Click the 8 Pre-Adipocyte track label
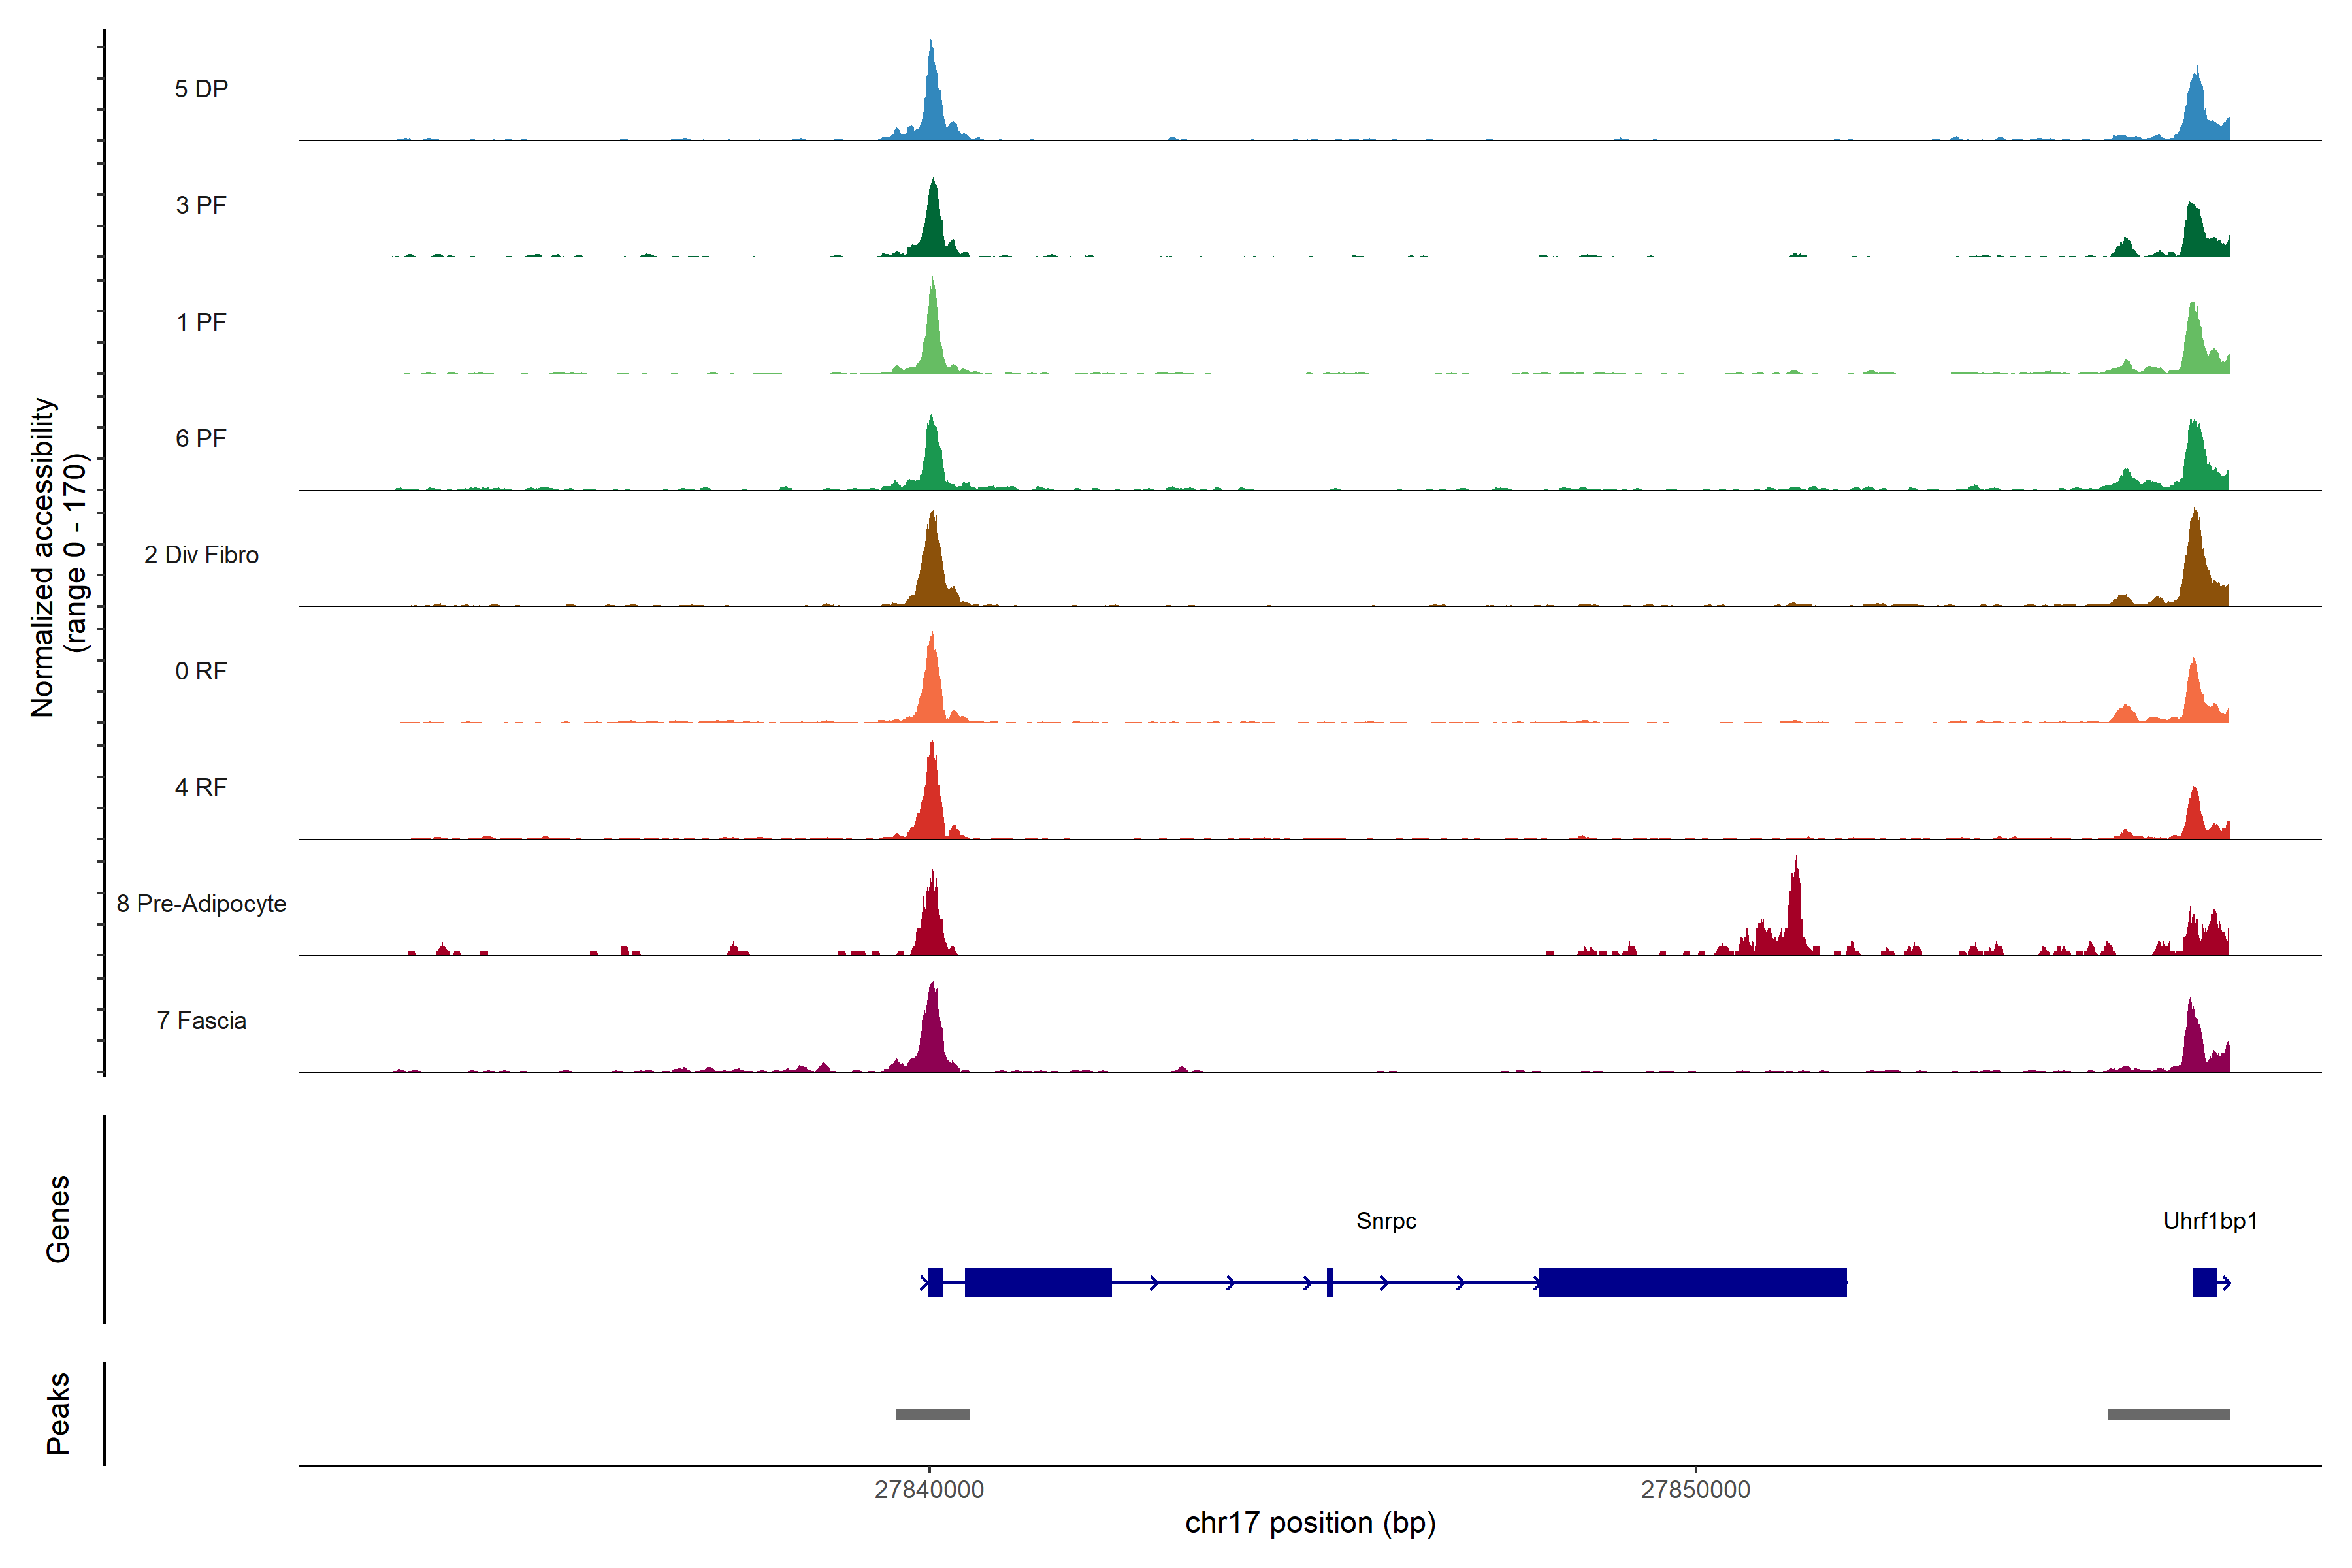The height and width of the screenshot is (1568, 2352). pos(201,904)
